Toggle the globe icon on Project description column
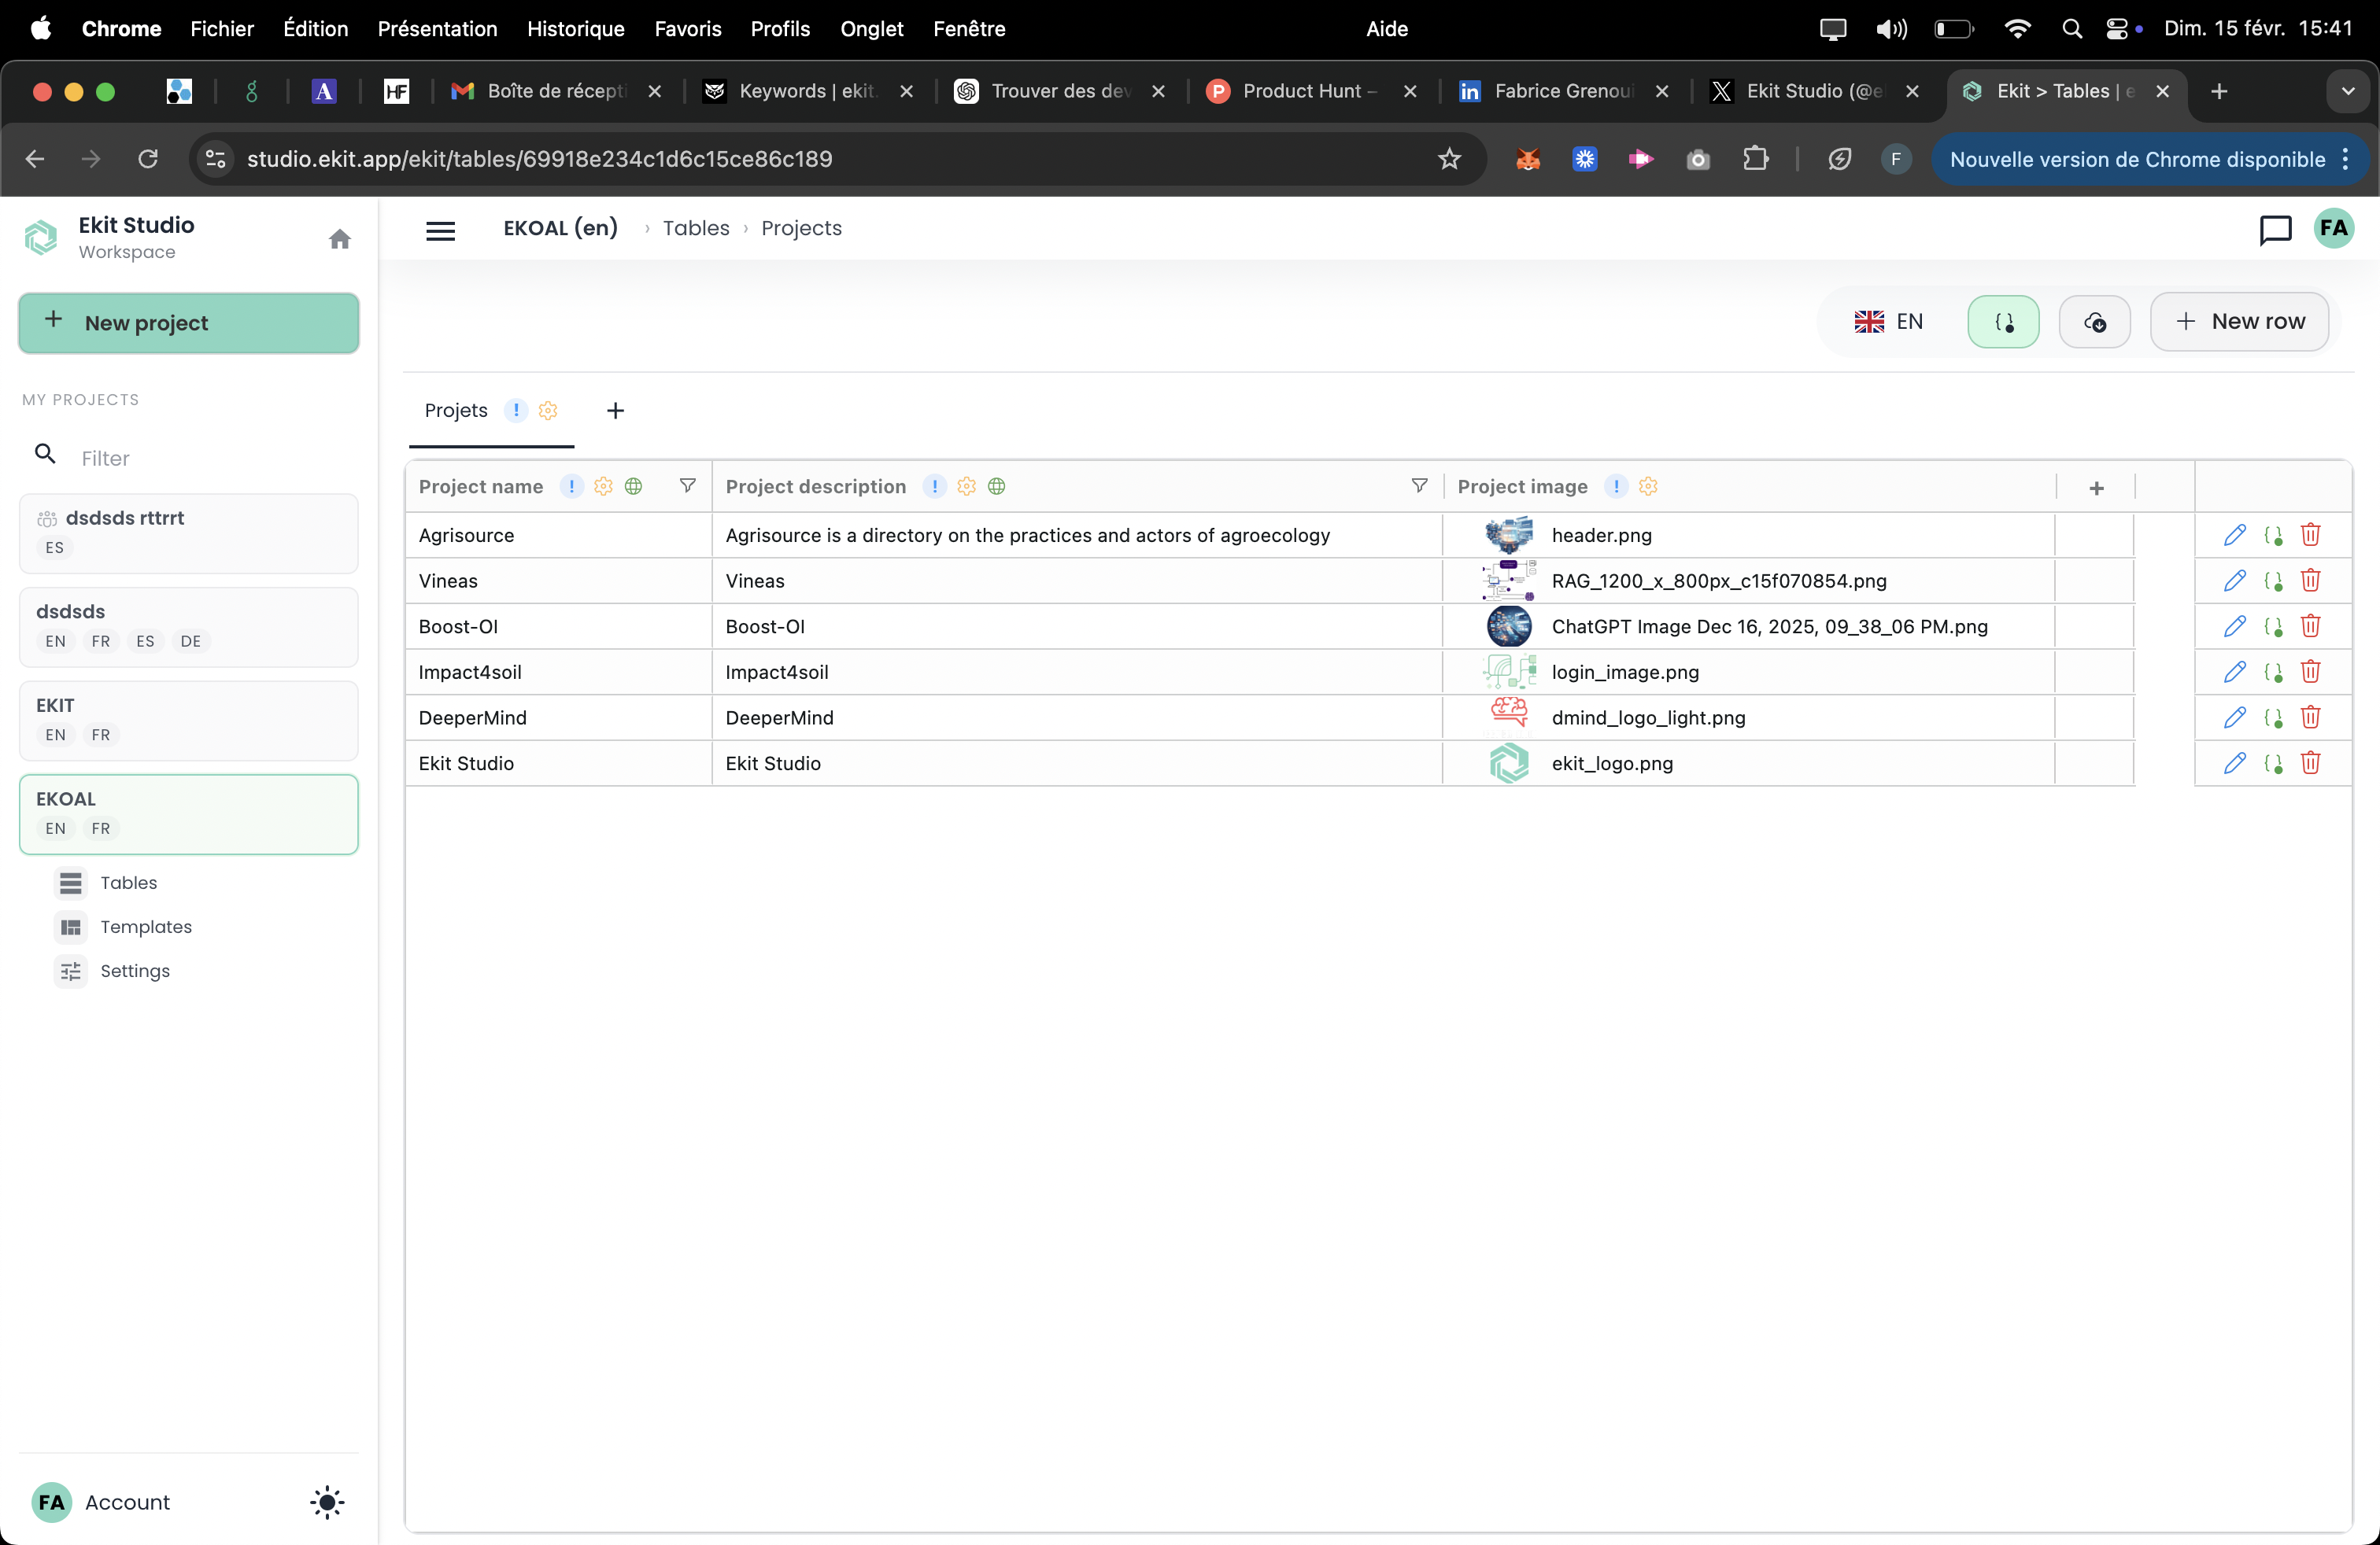Viewport: 2380px width, 1545px height. tap(996, 487)
